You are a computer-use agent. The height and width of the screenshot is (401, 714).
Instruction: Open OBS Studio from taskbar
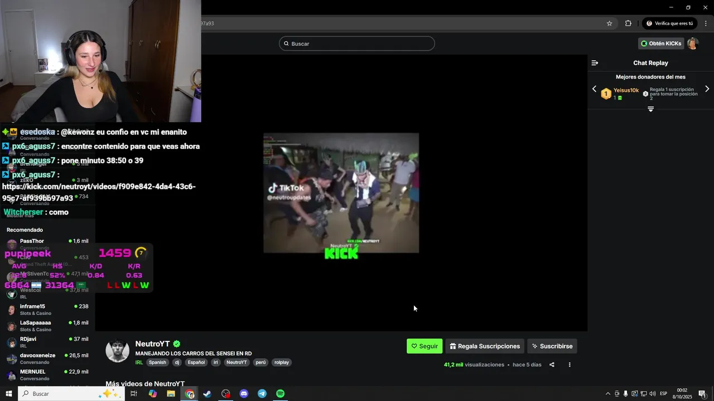click(225, 394)
